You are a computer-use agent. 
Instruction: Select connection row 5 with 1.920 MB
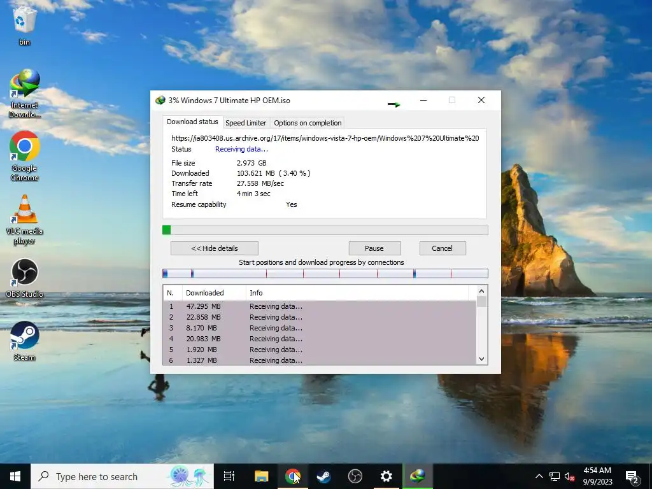[320, 350]
